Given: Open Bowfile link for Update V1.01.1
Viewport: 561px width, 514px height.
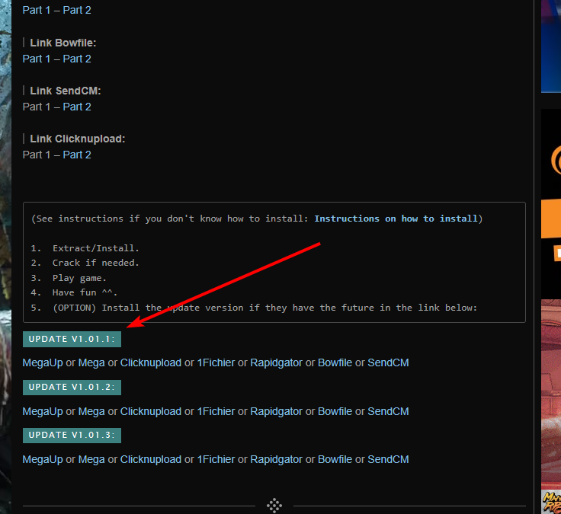Looking at the screenshot, I should [x=335, y=362].
